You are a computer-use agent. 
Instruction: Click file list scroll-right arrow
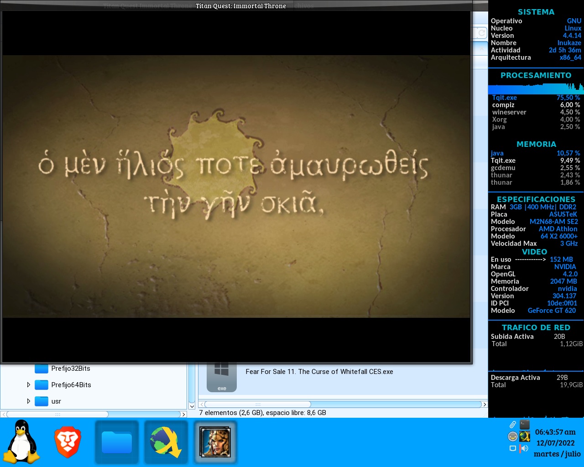(485, 405)
